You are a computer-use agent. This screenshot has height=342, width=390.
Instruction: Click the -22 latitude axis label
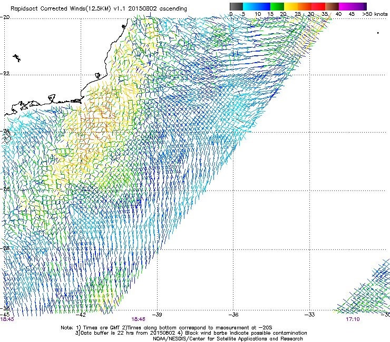coord(5,74)
